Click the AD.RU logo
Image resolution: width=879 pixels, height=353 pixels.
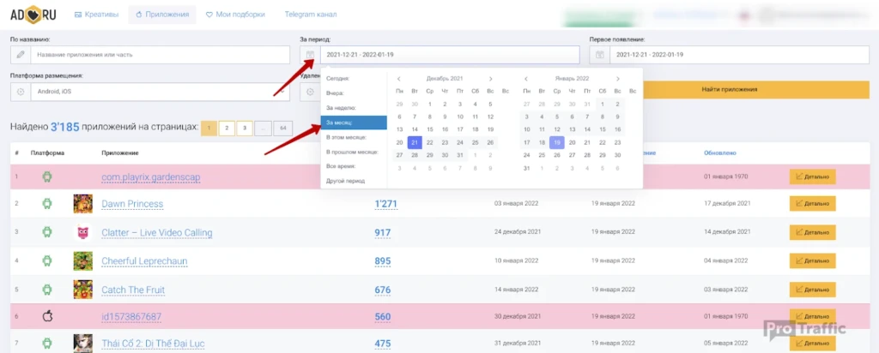coord(33,14)
